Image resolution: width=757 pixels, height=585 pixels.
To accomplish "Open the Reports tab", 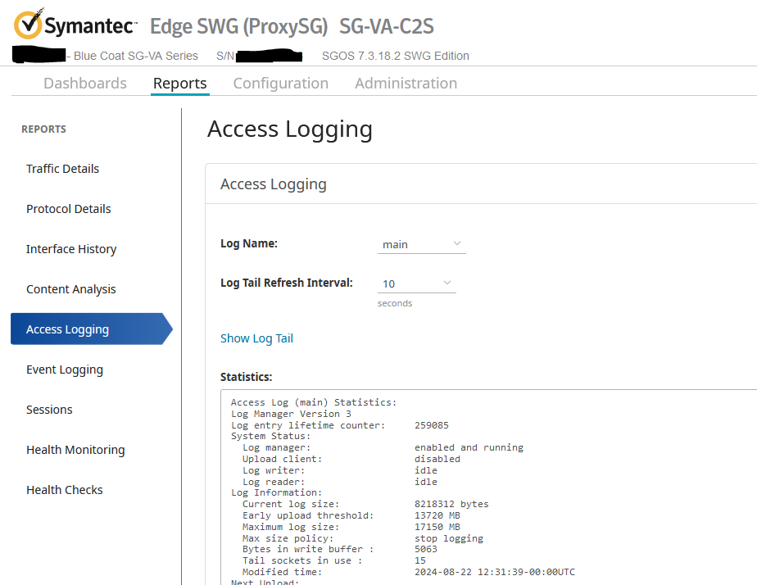I will (179, 84).
